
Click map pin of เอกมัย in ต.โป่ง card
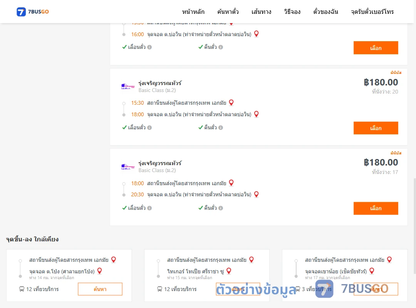click(114, 259)
